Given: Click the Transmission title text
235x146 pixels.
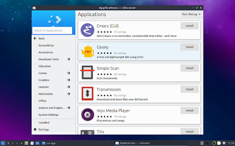Looking at the screenshot, I should pos(109,89).
